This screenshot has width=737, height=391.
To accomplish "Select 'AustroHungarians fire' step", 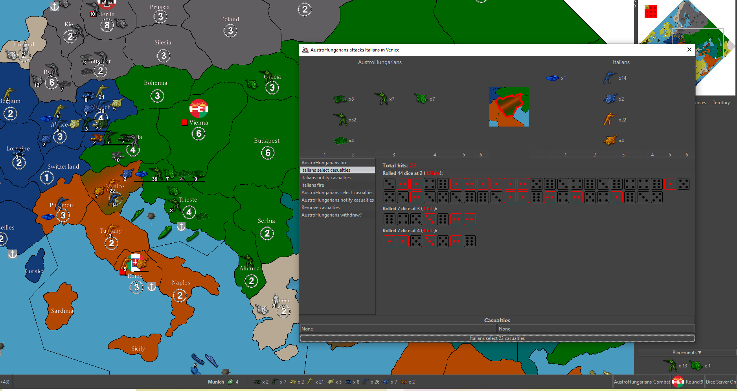I will click(338, 163).
